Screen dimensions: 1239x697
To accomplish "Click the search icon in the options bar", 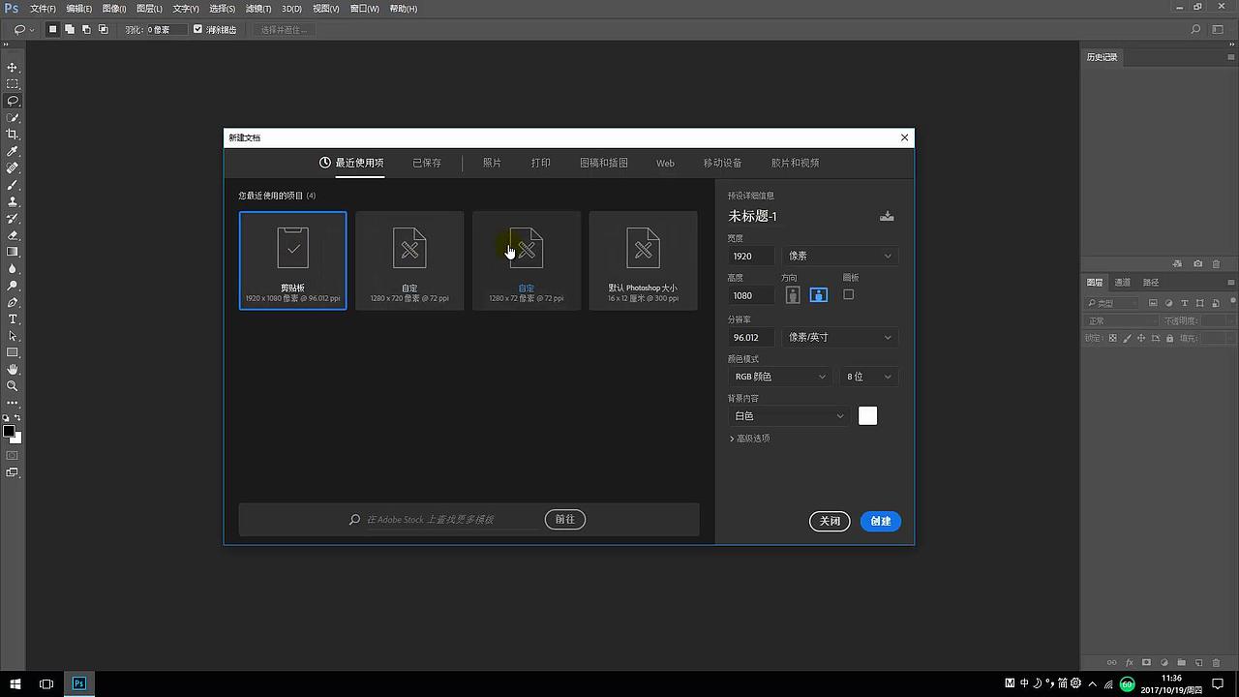I will 1196,30.
